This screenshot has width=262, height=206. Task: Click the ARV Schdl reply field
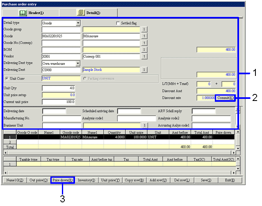204,111
